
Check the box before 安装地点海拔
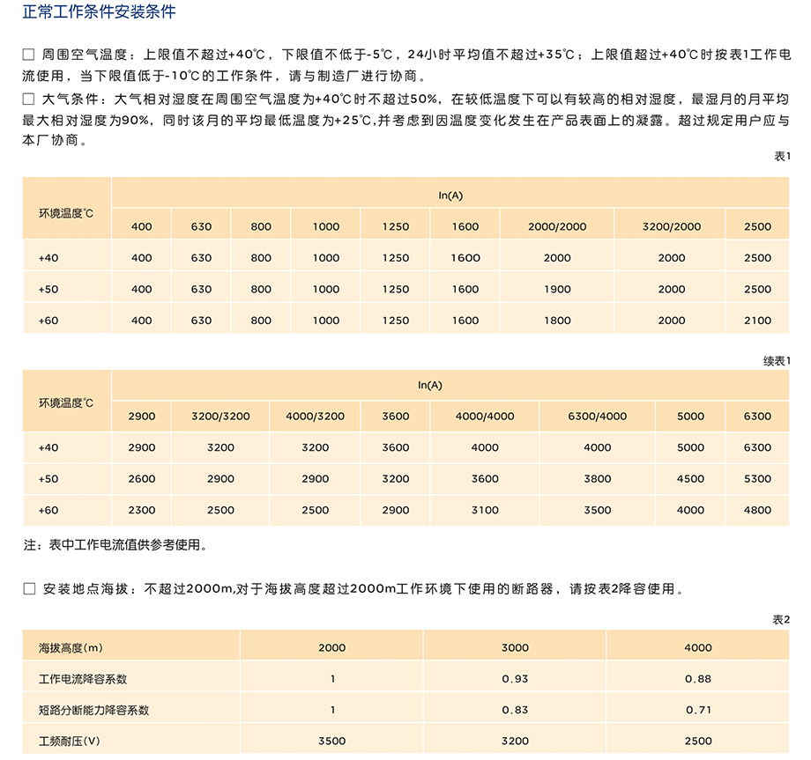pyautogui.click(x=28, y=589)
